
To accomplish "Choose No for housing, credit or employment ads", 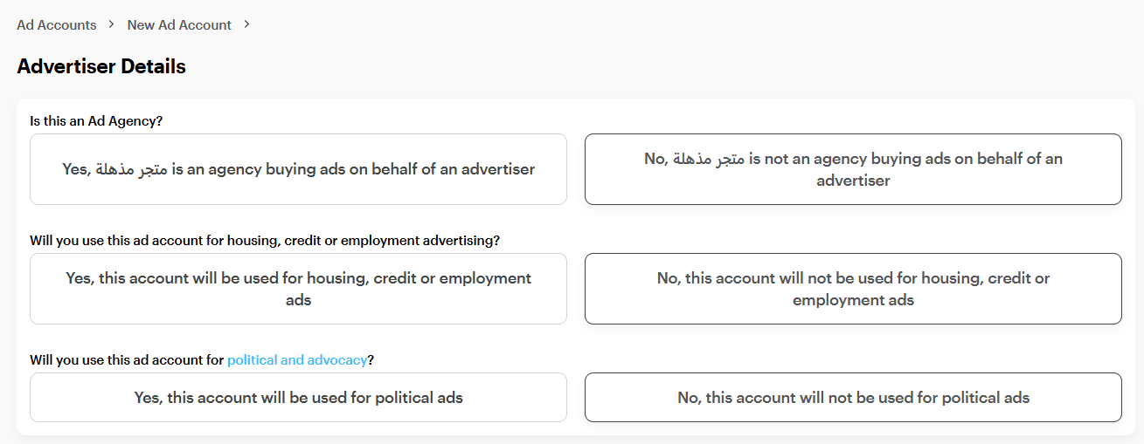I will (x=853, y=289).
